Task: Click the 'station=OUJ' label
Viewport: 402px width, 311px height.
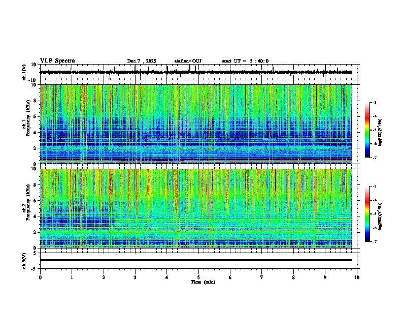Action: 188,61
